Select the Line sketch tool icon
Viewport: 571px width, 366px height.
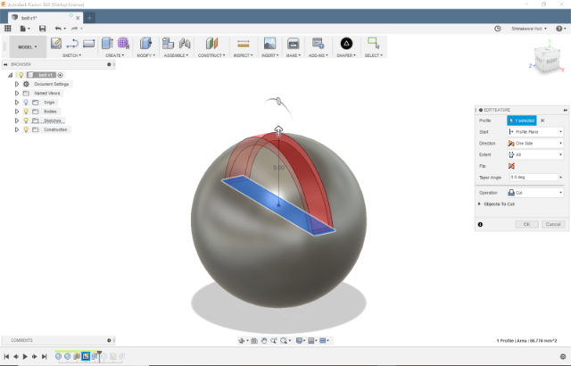[72, 44]
